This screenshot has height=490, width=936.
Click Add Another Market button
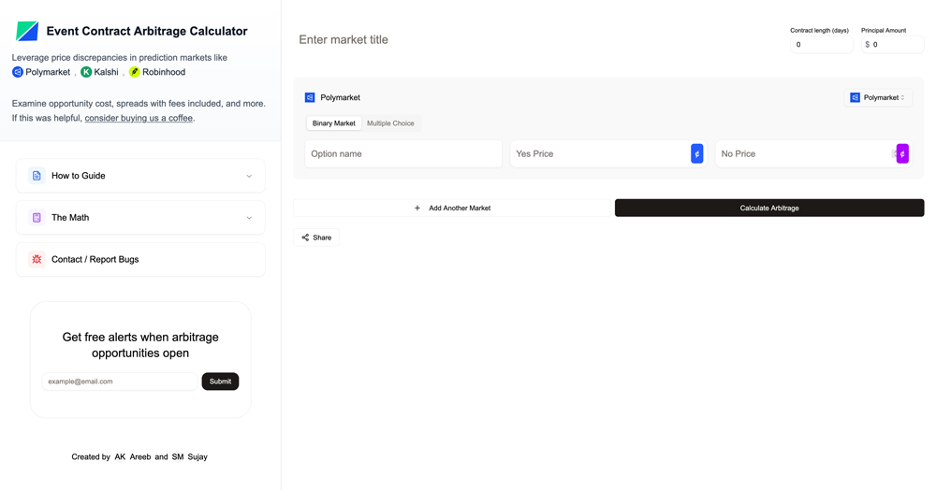(452, 208)
